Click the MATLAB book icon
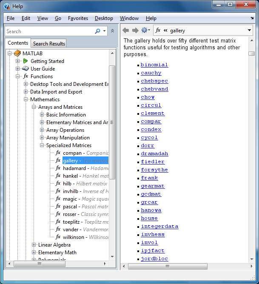Viewport: 259px width, 284px height. pyautogui.click(x=17, y=53)
